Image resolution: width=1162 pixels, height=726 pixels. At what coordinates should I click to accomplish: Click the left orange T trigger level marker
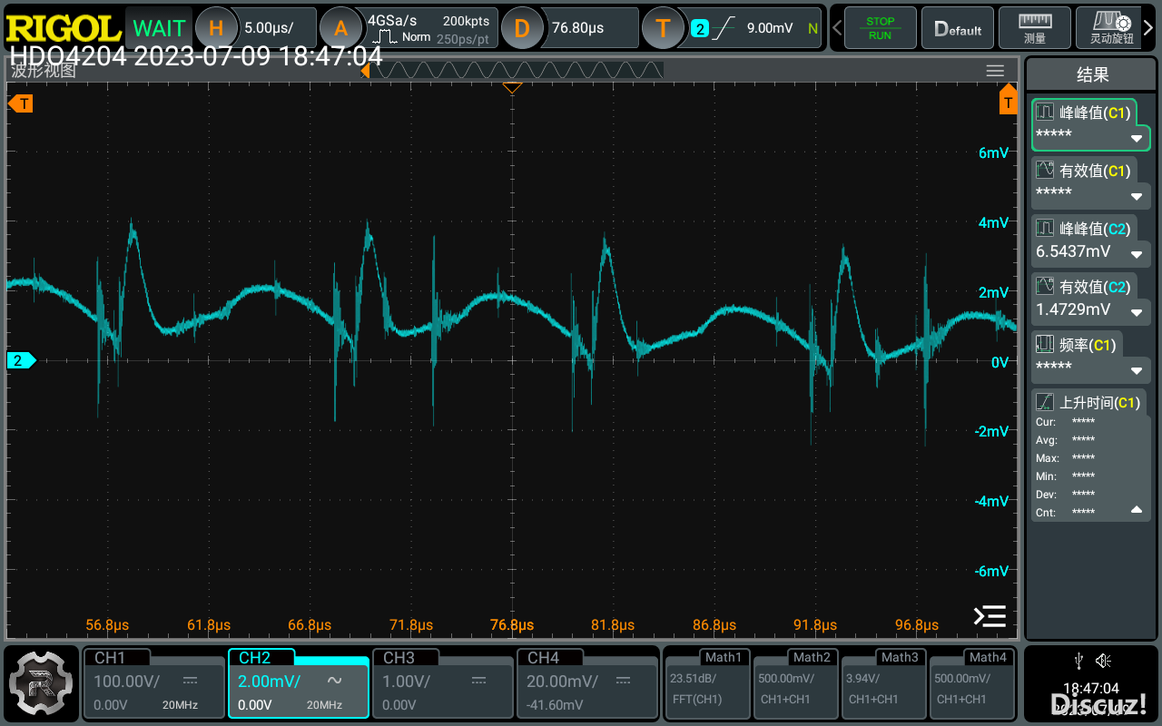pyautogui.click(x=21, y=103)
